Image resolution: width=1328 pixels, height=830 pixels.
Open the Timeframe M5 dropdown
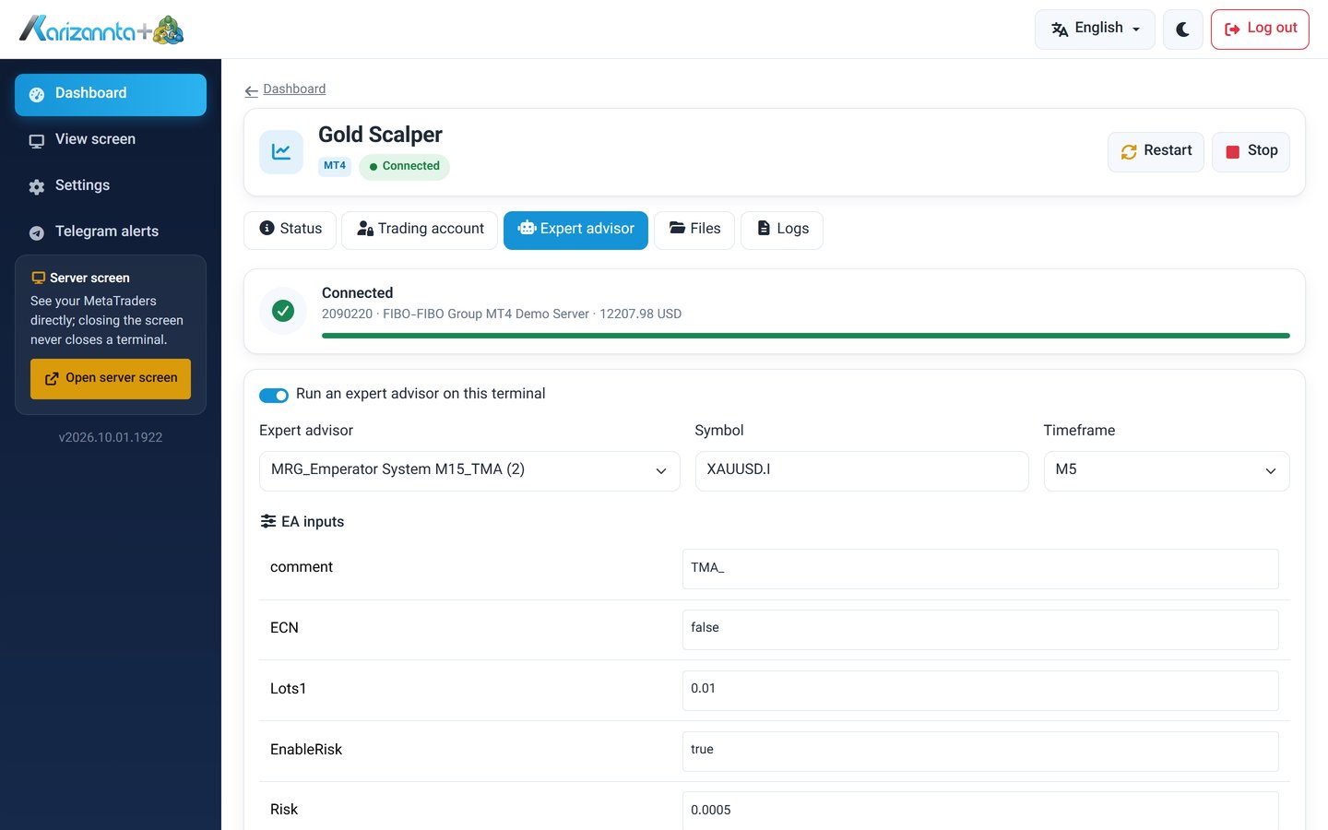(1167, 470)
